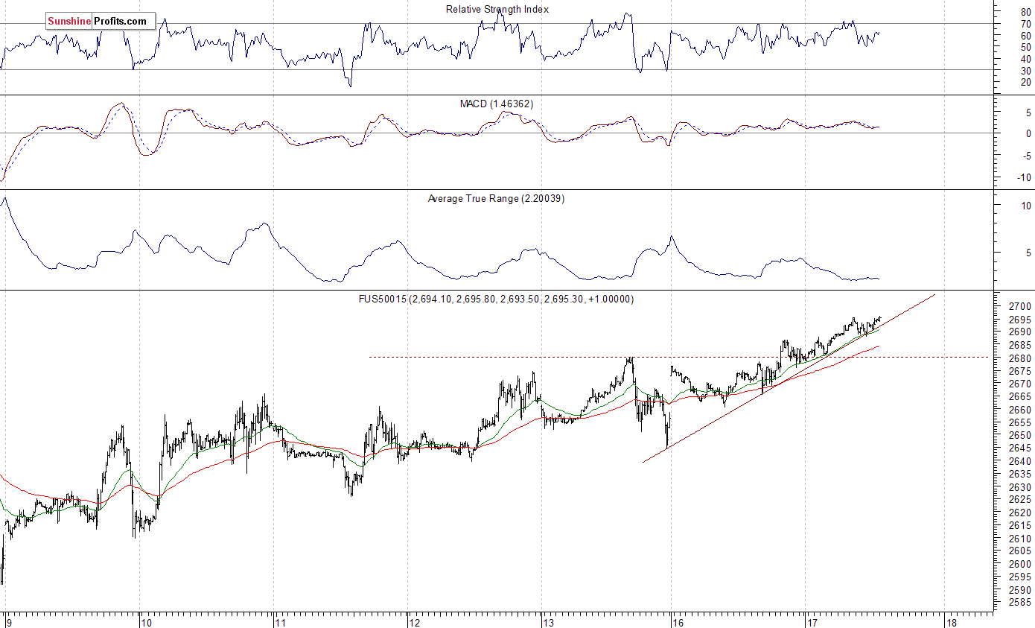1035x628 pixels.
Task: Click the date 11 on the time axis
Action: coord(281,622)
